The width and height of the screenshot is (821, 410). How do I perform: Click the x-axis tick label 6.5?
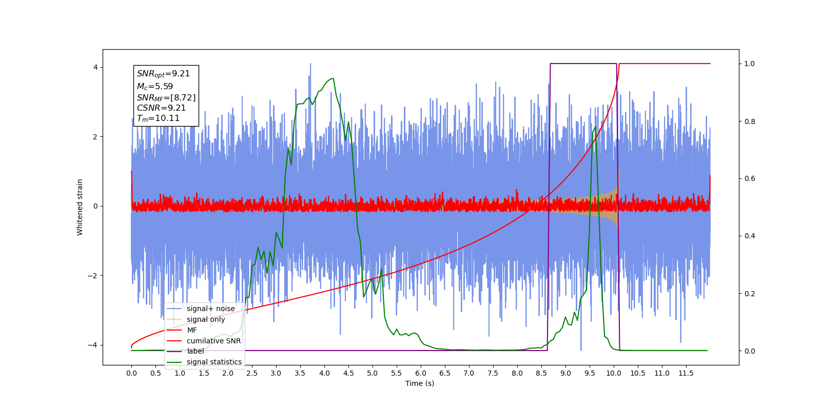(x=445, y=373)
